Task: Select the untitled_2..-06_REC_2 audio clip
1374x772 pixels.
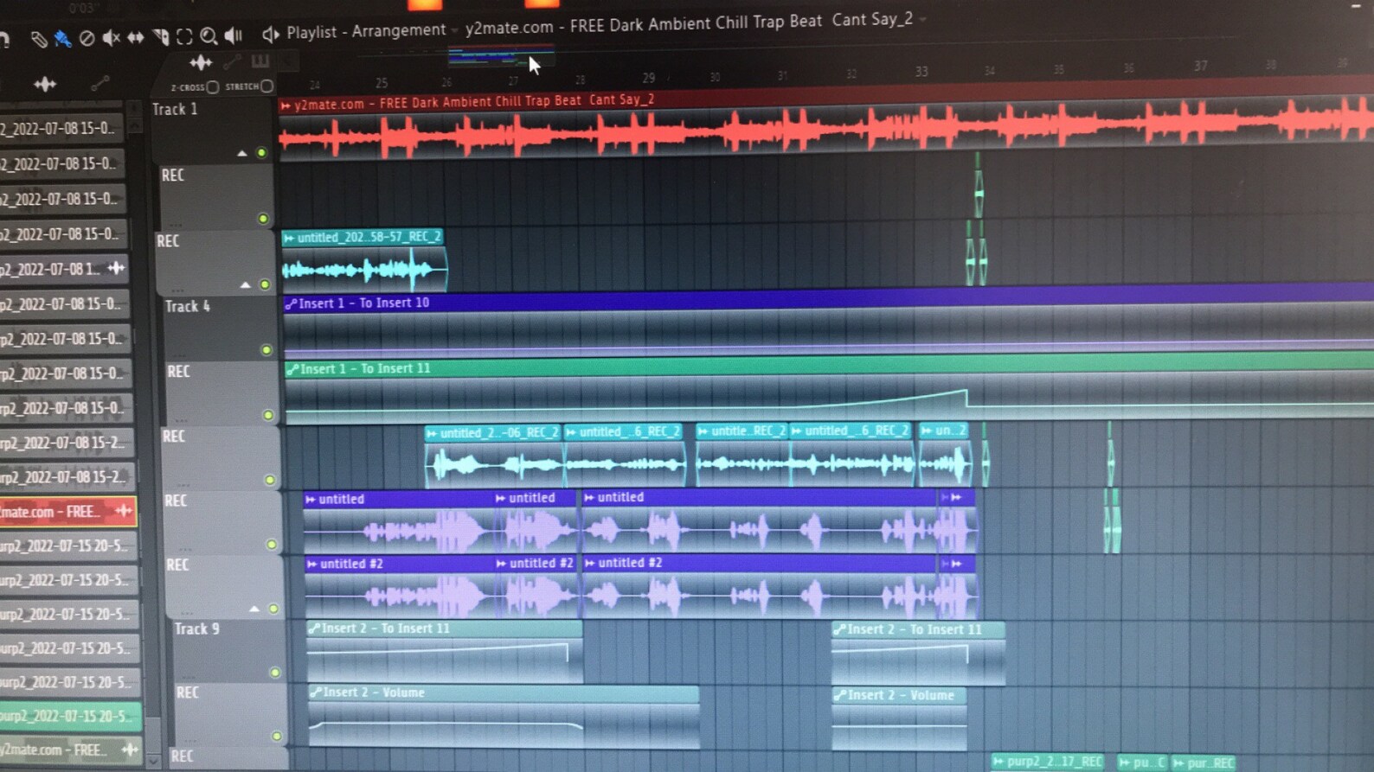Action: [x=493, y=456]
